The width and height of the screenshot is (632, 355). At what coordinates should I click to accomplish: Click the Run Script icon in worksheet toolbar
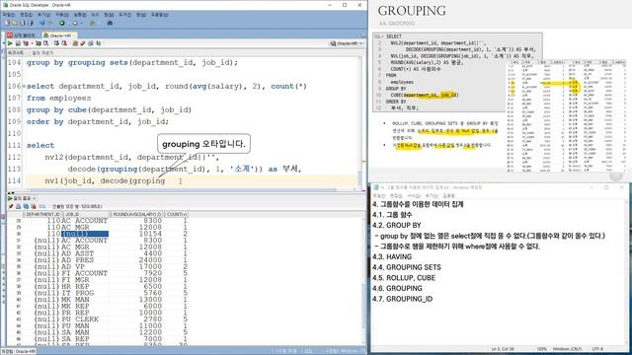tap(18, 43)
